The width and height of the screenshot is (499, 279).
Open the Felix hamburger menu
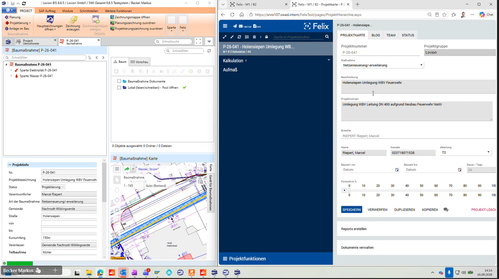225,26
